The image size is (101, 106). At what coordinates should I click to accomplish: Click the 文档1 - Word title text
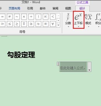click(x=31, y=2)
